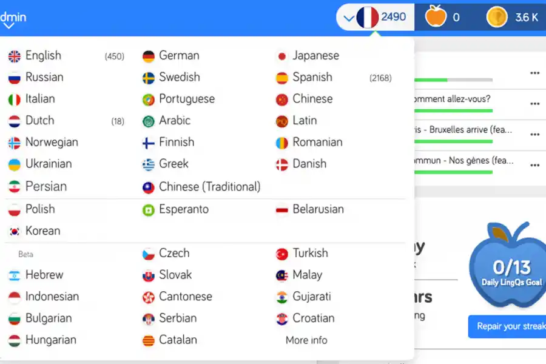Open the More info link
This screenshot has height=364, width=546.
click(x=306, y=340)
